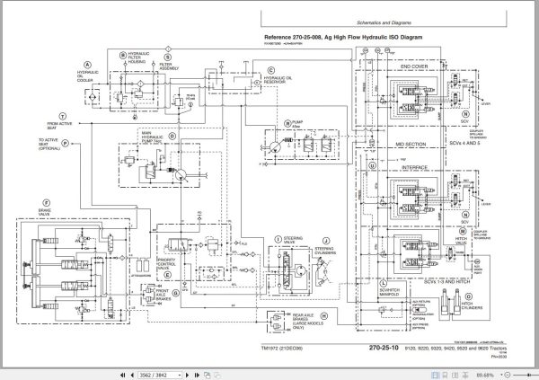539x380 pixels.
Task: Click the Hitch Cylinders label
Action: [472, 305]
